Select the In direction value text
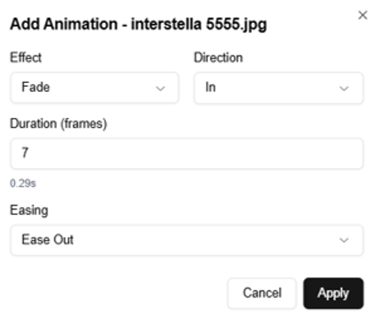The image size is (380, 314). 211,87
